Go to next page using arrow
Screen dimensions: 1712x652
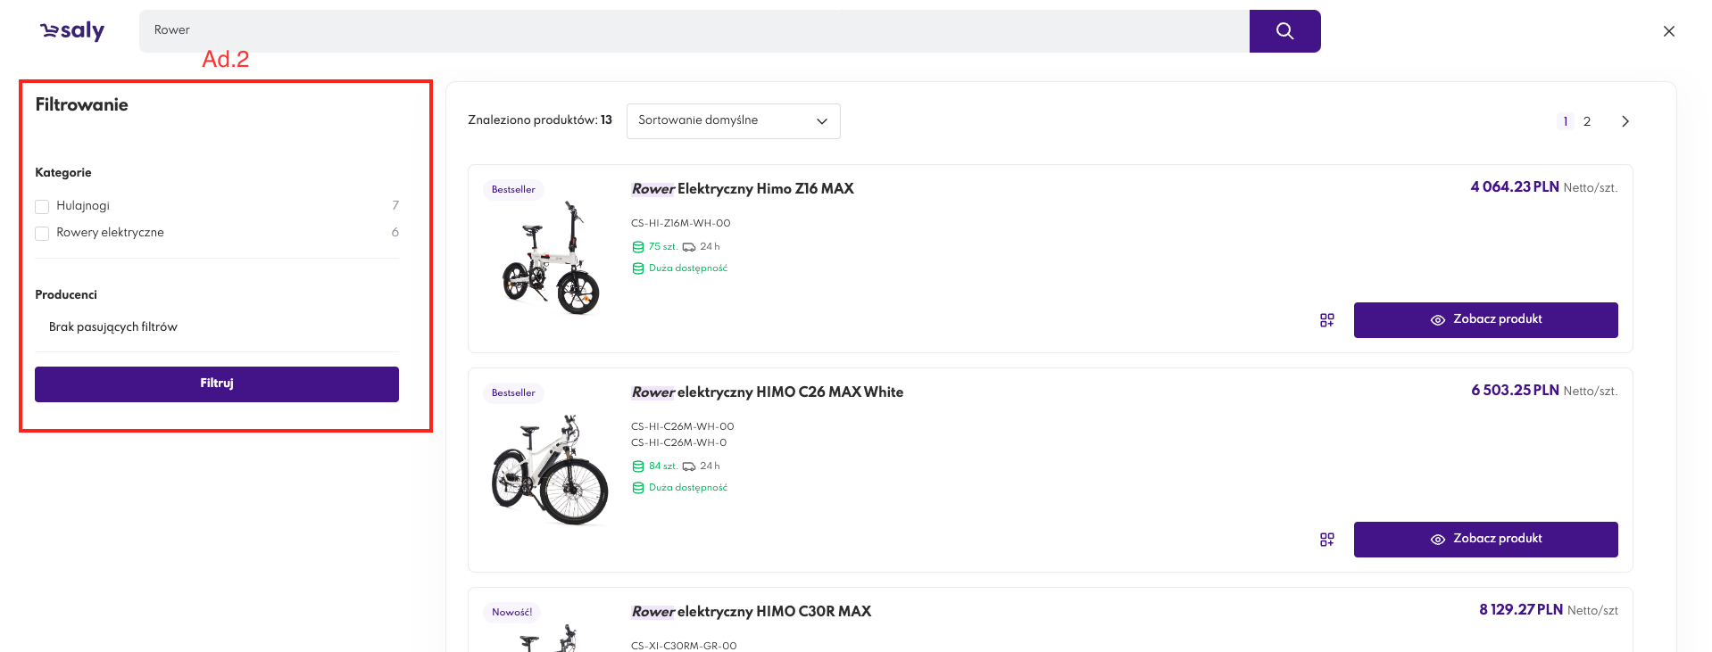coord(1625,121)
